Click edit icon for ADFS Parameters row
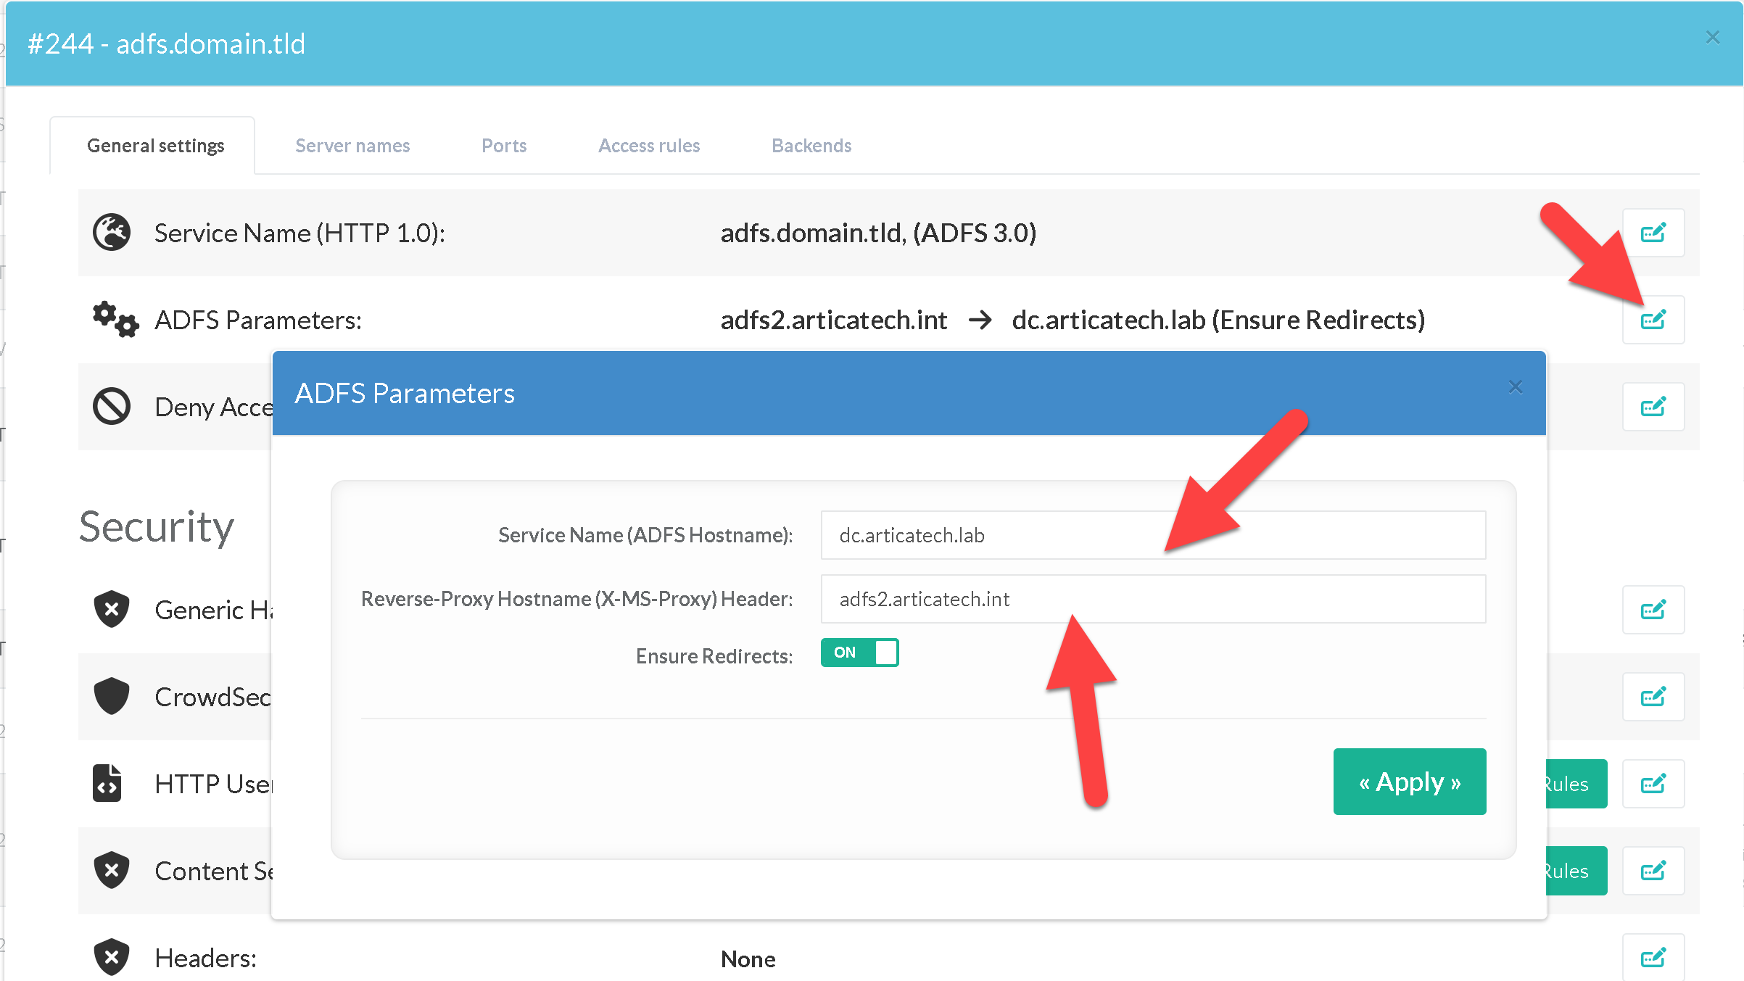1744x981 pixels. [1653, 320]
